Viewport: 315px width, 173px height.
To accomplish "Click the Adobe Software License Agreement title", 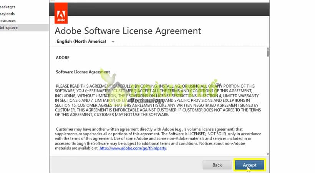I will [x=128, y=30].
